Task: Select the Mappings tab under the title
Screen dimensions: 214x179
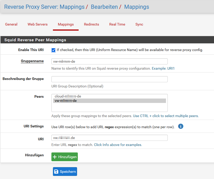Action: coord(66,24)
